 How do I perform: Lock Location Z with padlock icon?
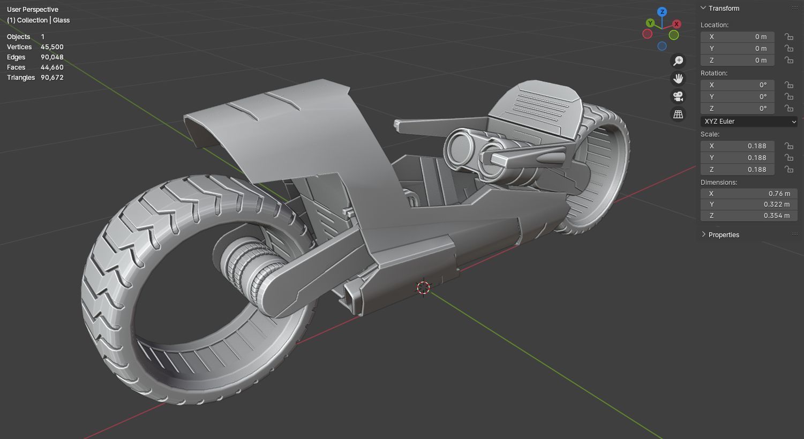(x=788, y=60)
